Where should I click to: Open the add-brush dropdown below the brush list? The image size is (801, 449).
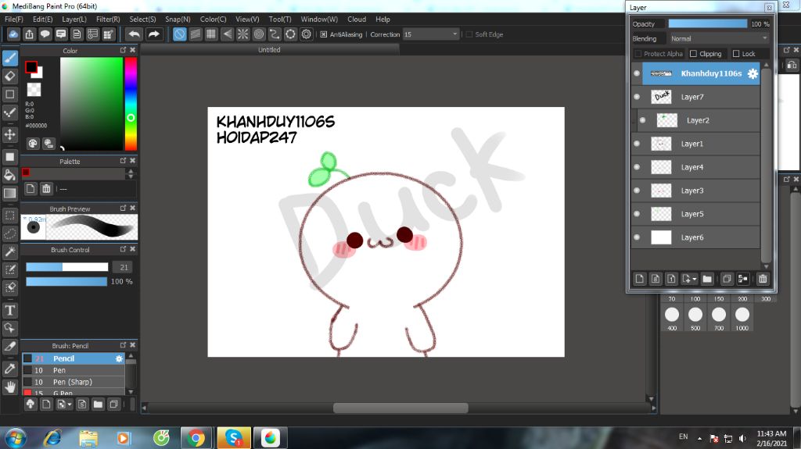pos(70,404)
